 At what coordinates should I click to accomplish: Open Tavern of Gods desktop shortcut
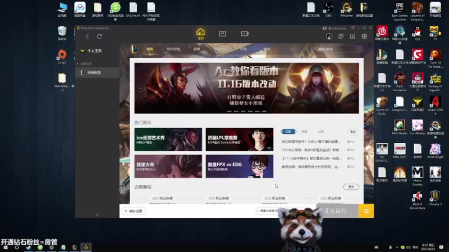coord(382,106)
